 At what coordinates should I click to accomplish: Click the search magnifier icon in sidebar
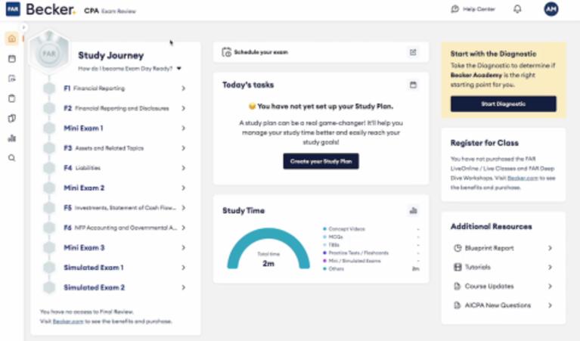(11, 158)
